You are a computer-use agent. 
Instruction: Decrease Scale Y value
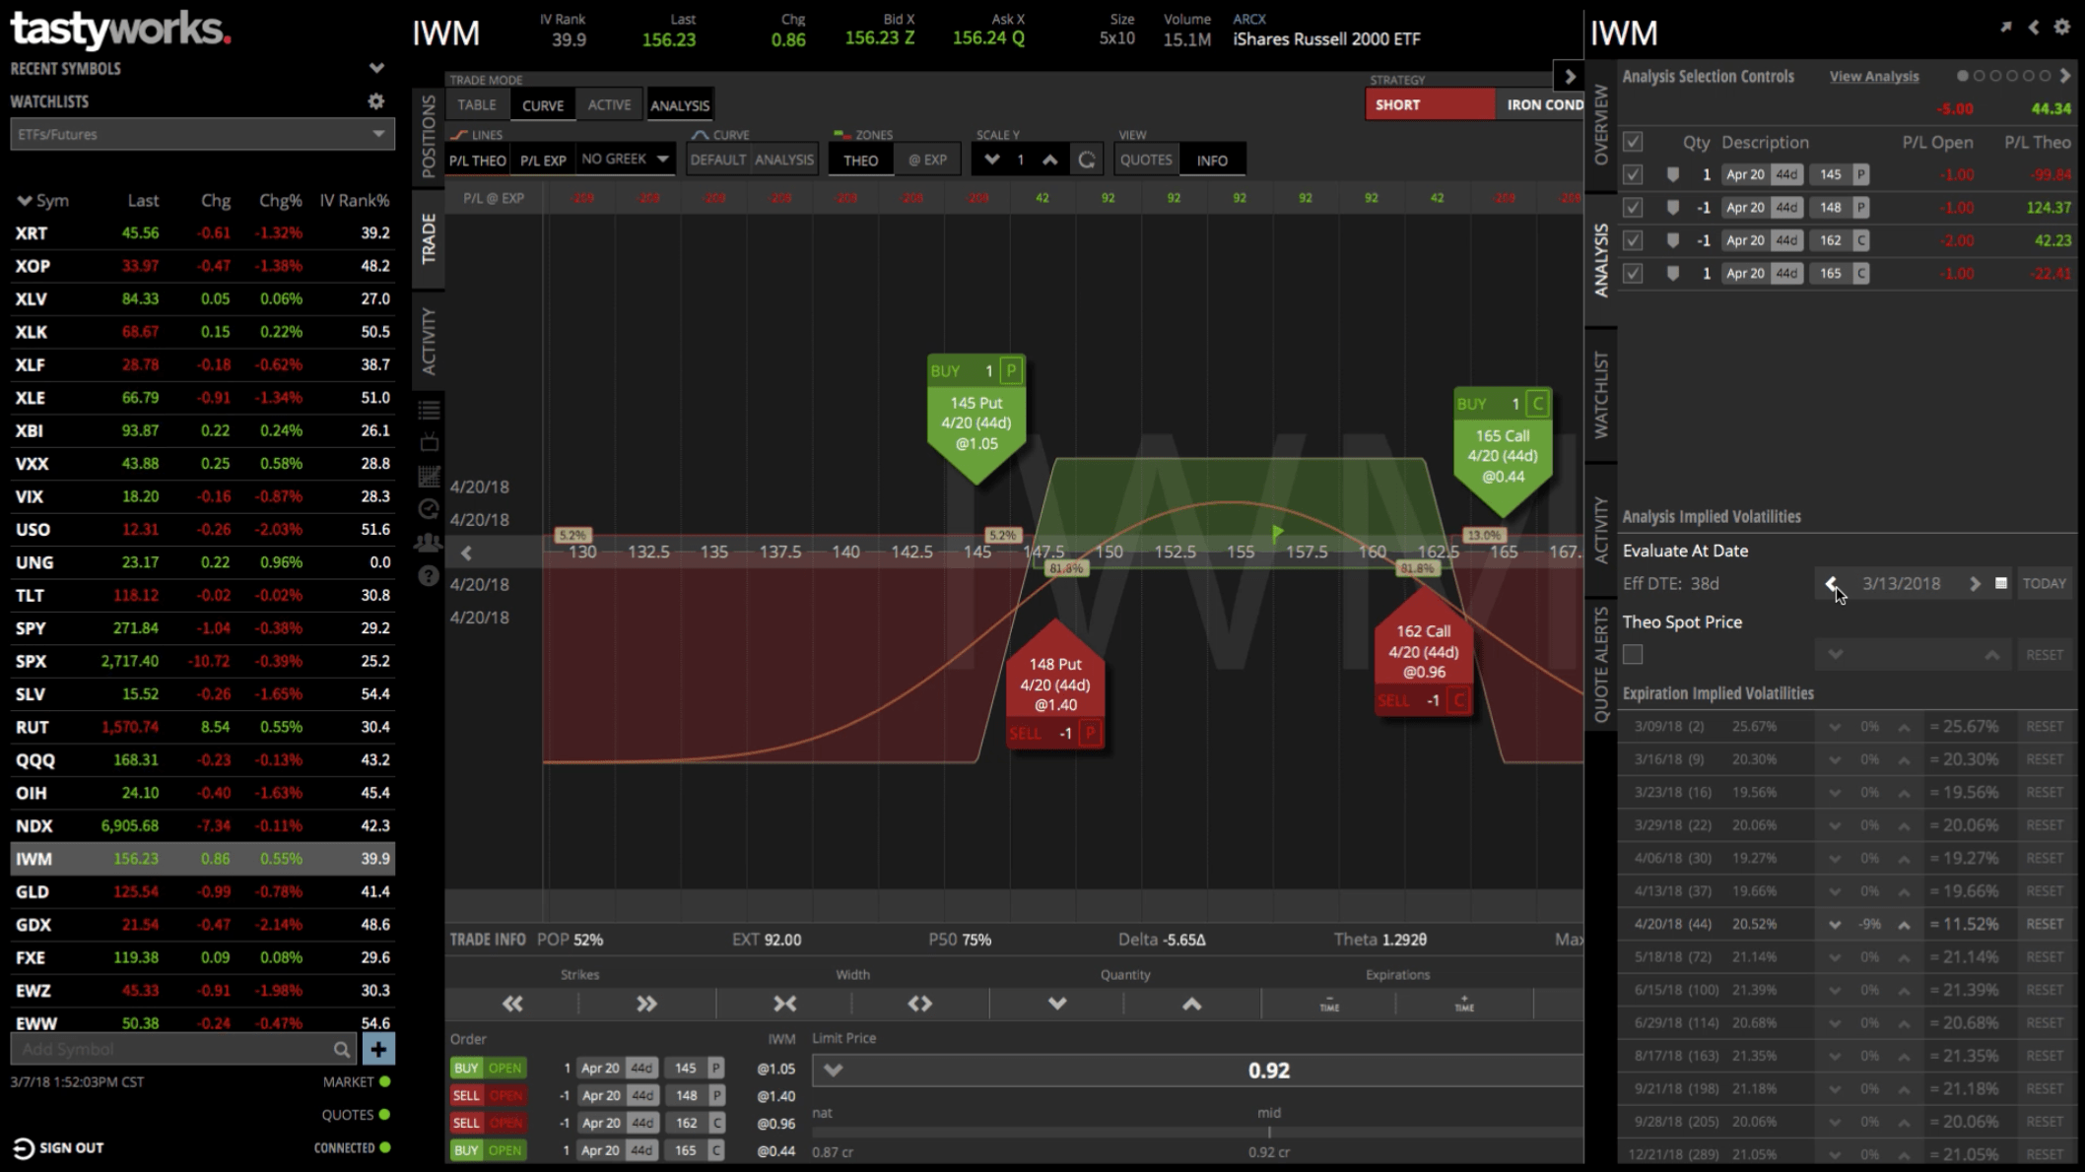pyautogui.click(x=991, y=160)
